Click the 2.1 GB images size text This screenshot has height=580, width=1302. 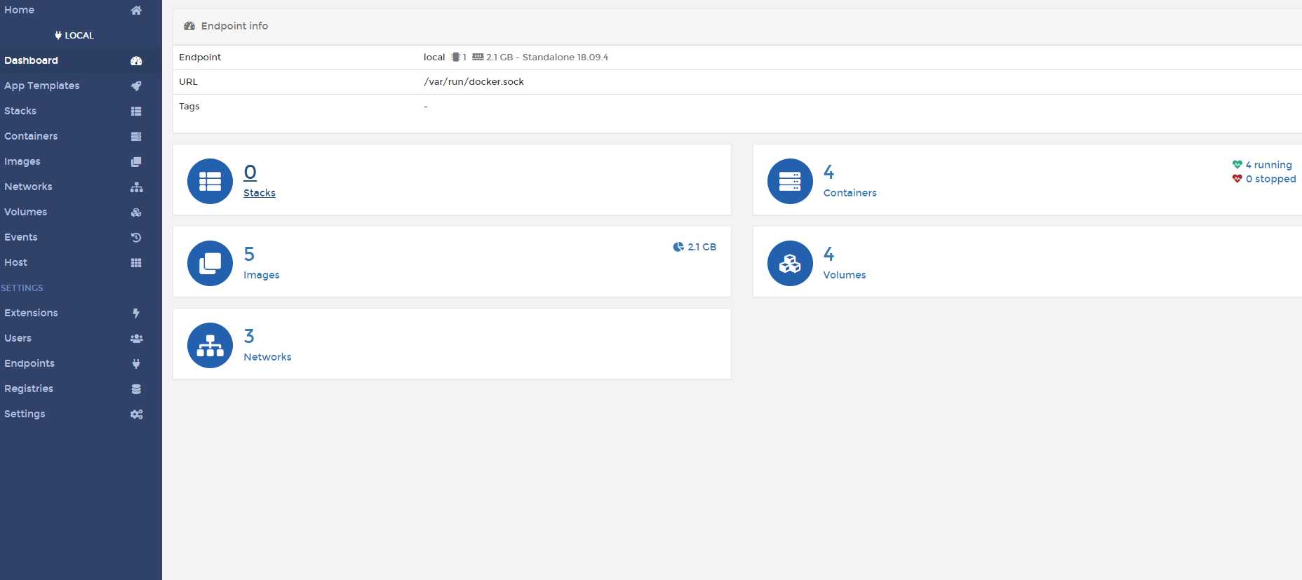(x=702, y=247)
